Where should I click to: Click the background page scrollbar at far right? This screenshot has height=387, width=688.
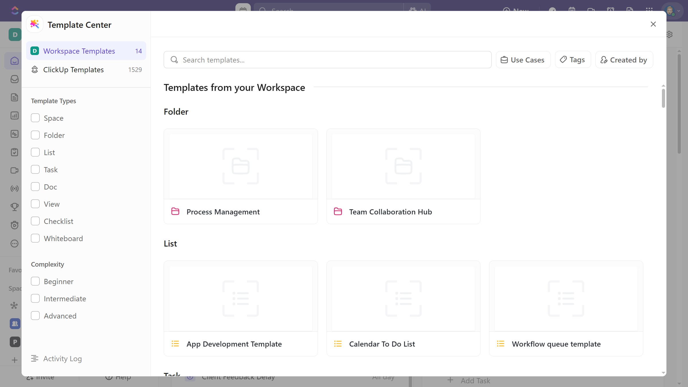pyautogui.click(x=679, y=103)
